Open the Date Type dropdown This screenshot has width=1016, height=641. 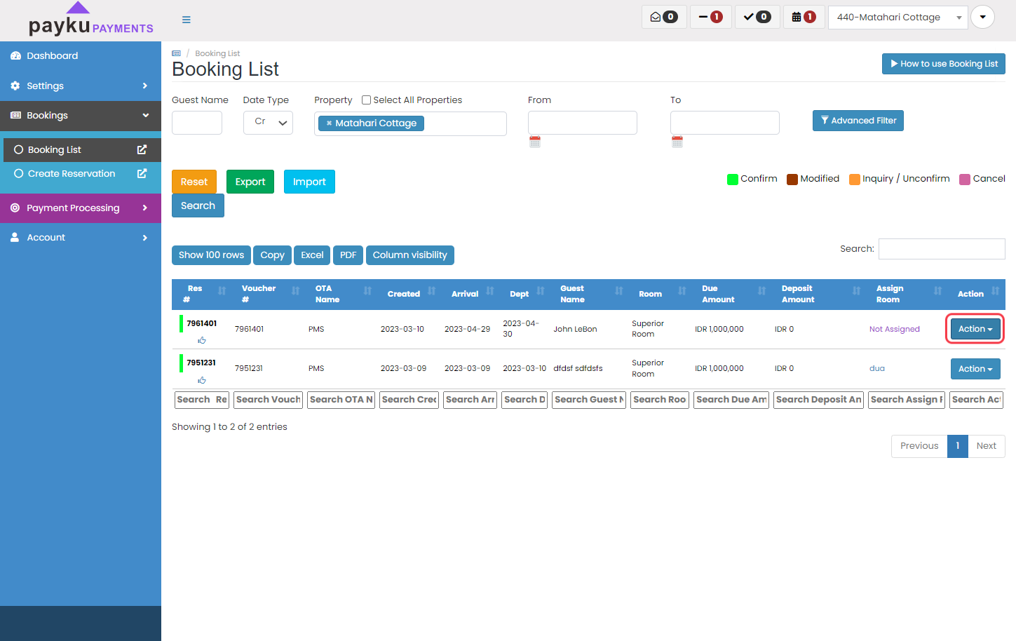pyautogui.click(x=268, y=122)
